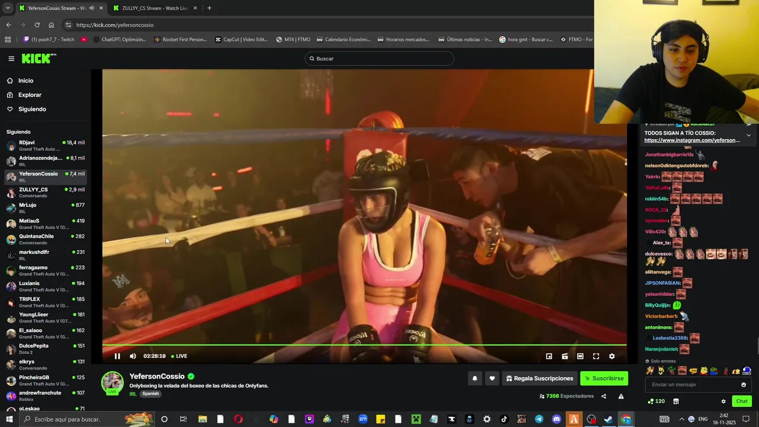Screen dimensions: 759x427
Task: Open CapCut Video Editor bookmark
Action: click(241, 40)
